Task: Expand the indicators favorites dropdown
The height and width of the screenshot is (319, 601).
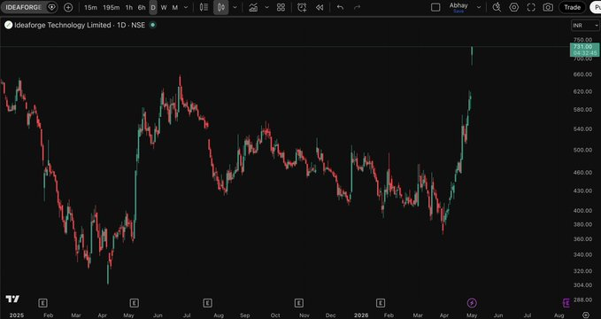Action: tap(266, 7)
